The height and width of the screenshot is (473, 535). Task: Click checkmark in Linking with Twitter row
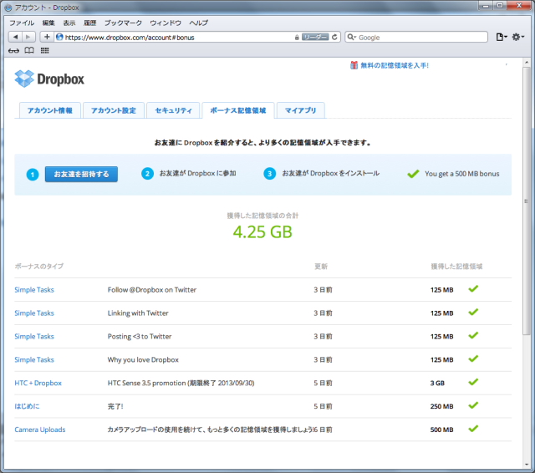tap(473, 312)
